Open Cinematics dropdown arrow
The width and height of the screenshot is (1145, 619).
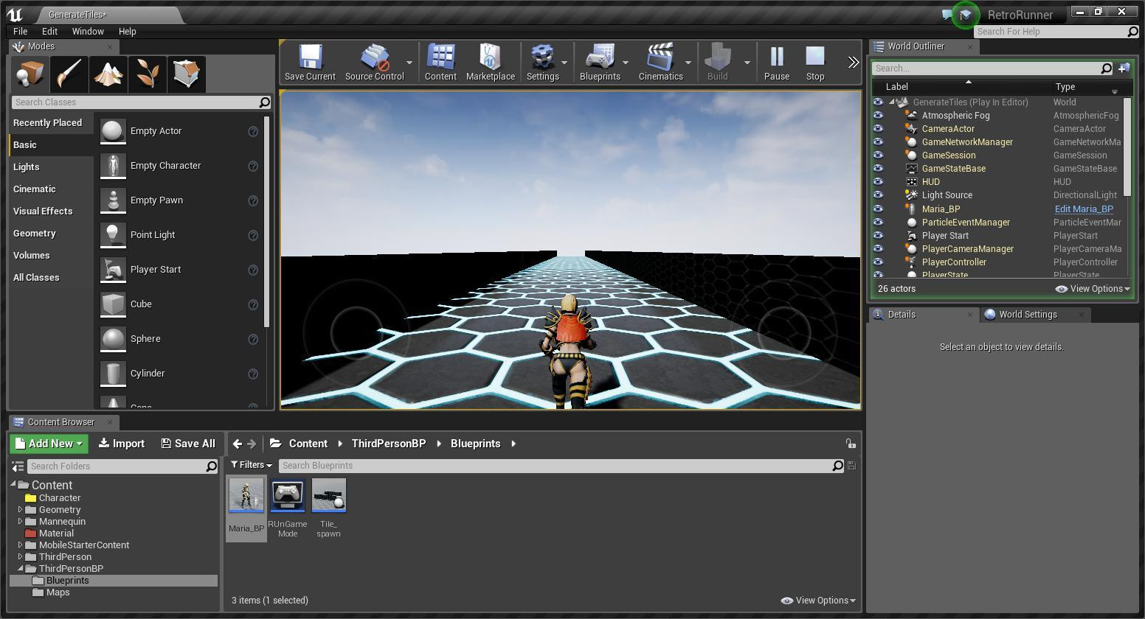point(688,63)
